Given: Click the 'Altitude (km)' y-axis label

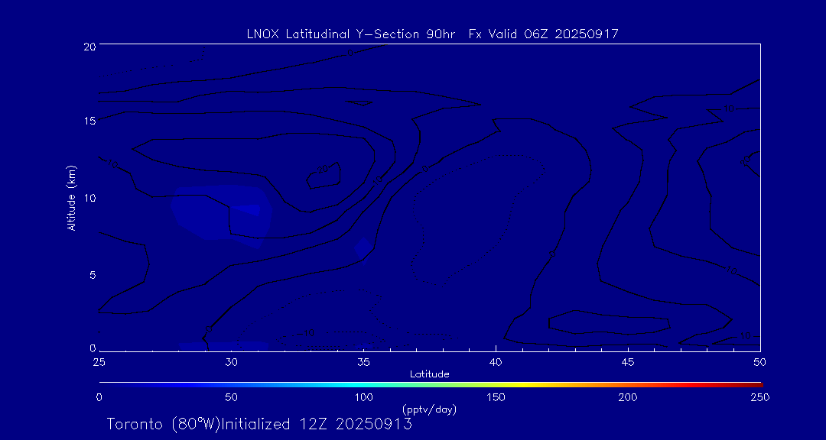Looking at the screenshot, I should click(x=71, y=198).
